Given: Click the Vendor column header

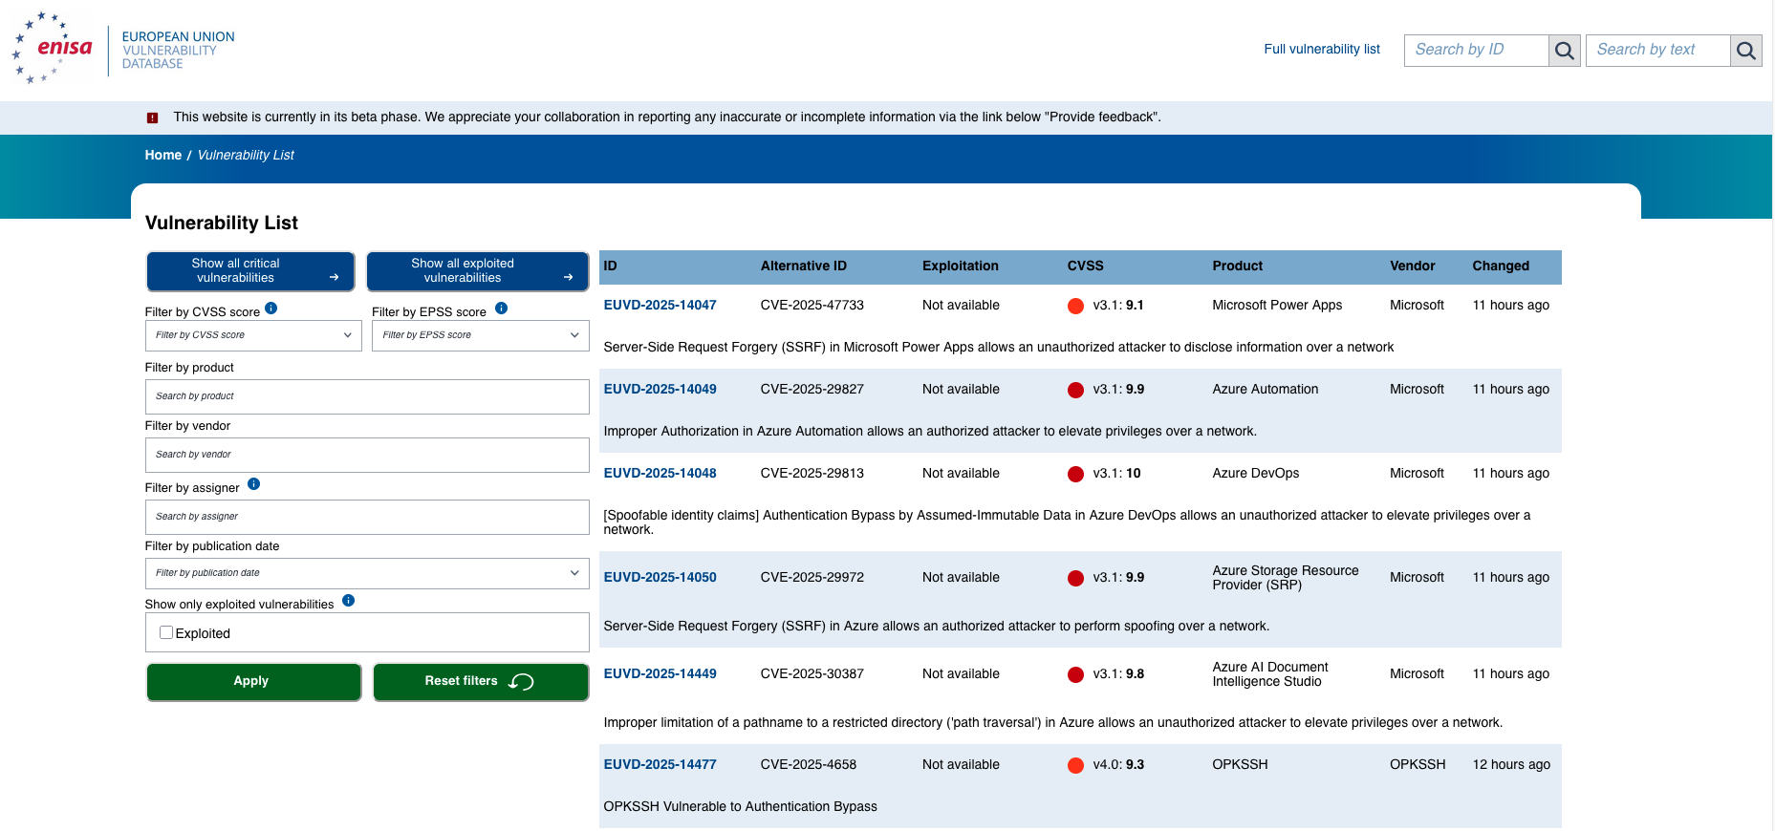Looking at the screenshot, I should click(x=1413, y=266).
